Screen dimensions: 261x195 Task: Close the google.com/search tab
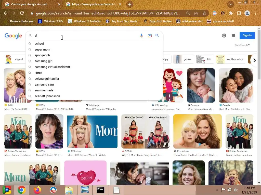click(120, 4)
